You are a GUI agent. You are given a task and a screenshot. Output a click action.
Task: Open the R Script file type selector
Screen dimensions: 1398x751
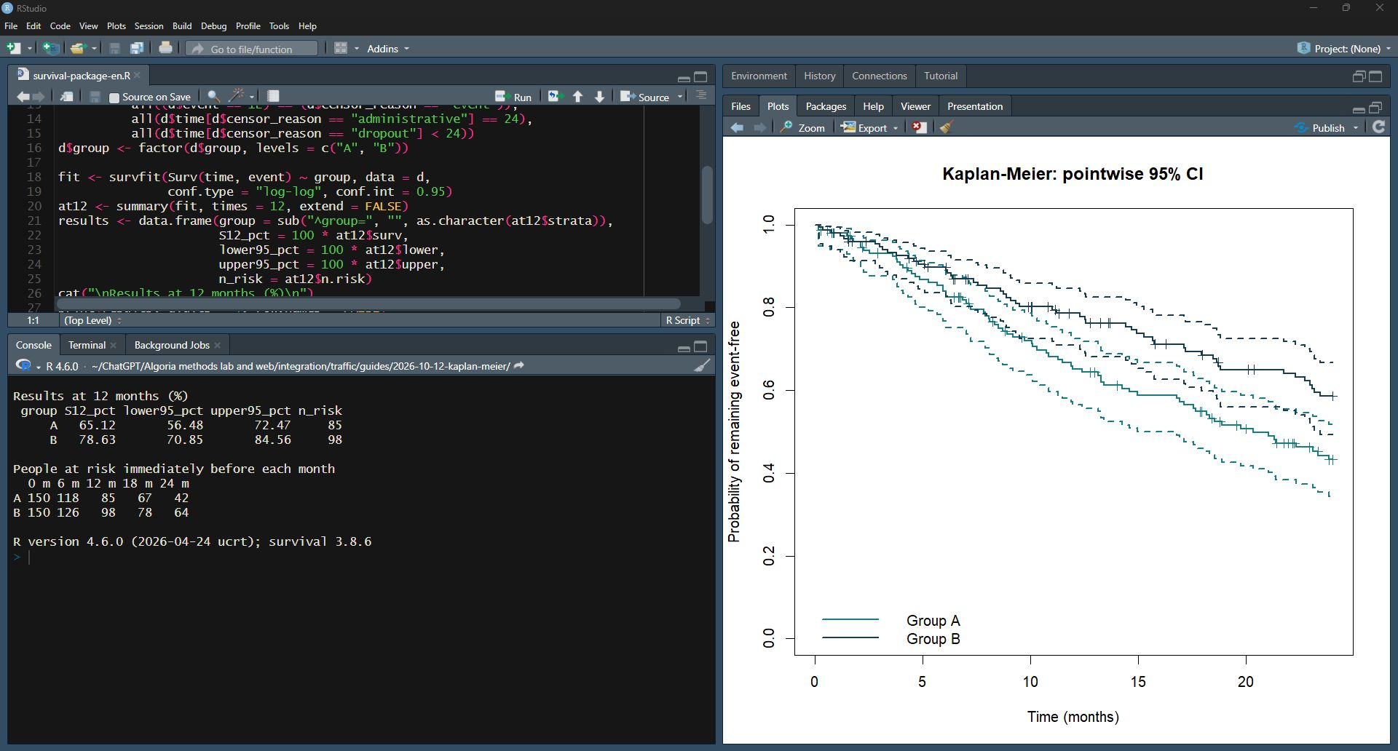click(687, 320)
